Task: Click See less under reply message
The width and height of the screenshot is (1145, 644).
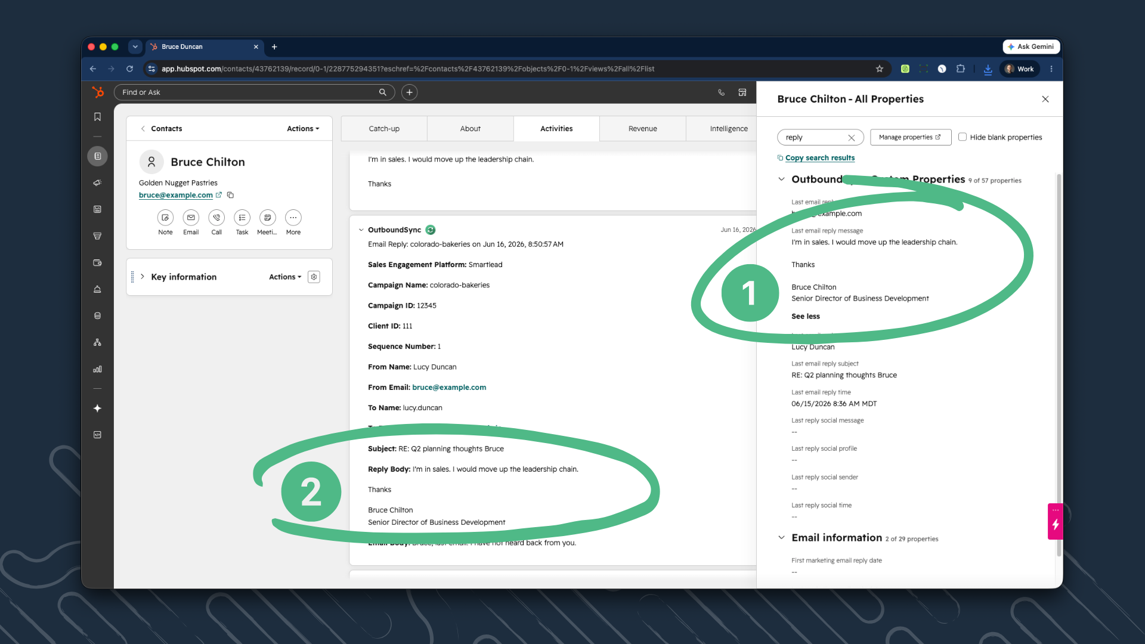Action: point(805,317)
